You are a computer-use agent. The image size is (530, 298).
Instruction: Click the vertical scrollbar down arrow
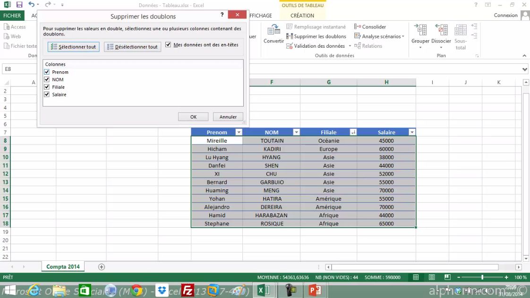click(526, 258)
